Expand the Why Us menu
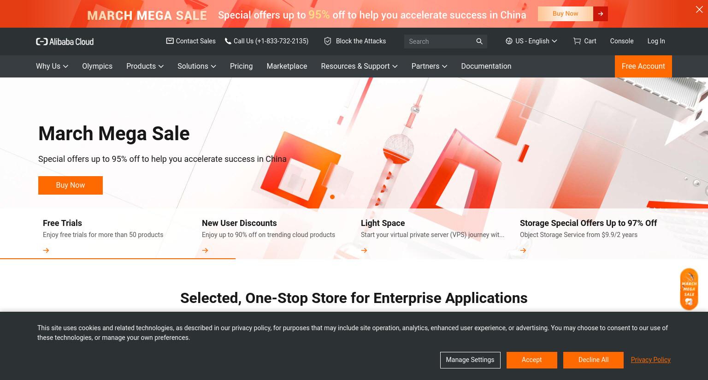The image size is (708, 380). pos(52,66)
